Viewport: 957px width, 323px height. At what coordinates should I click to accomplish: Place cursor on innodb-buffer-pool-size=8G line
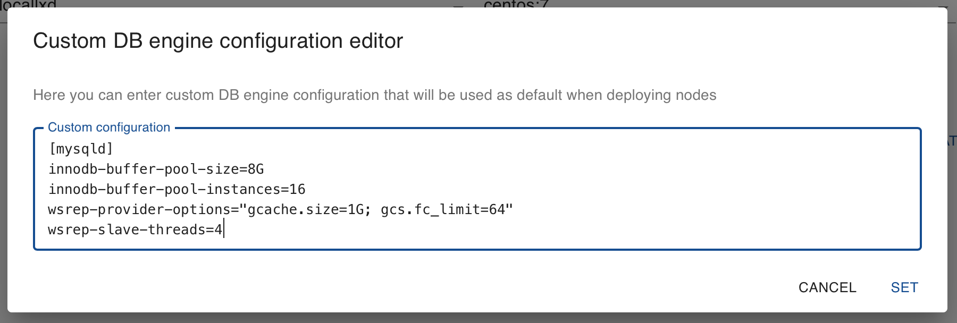point(156,169)
